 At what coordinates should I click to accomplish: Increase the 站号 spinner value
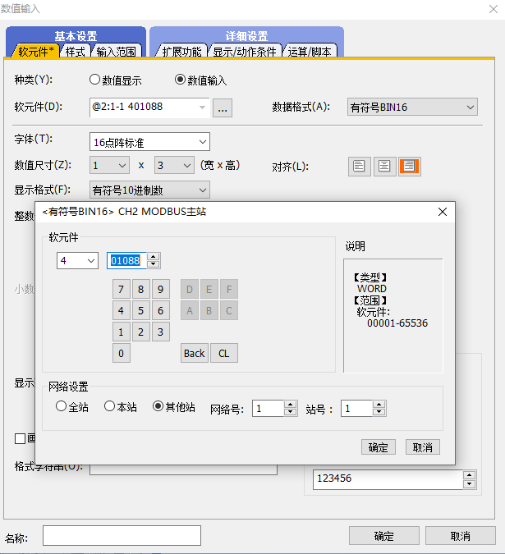pos(380,404)
